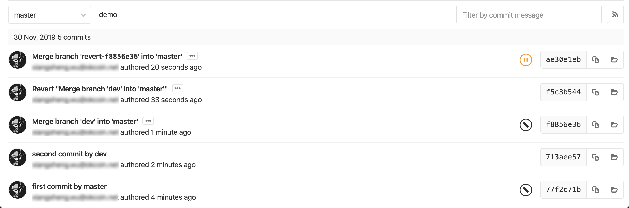
Task: Copy the SHA of commit f5c3b544
Action: pyautogui.click(x=596, y=92)
